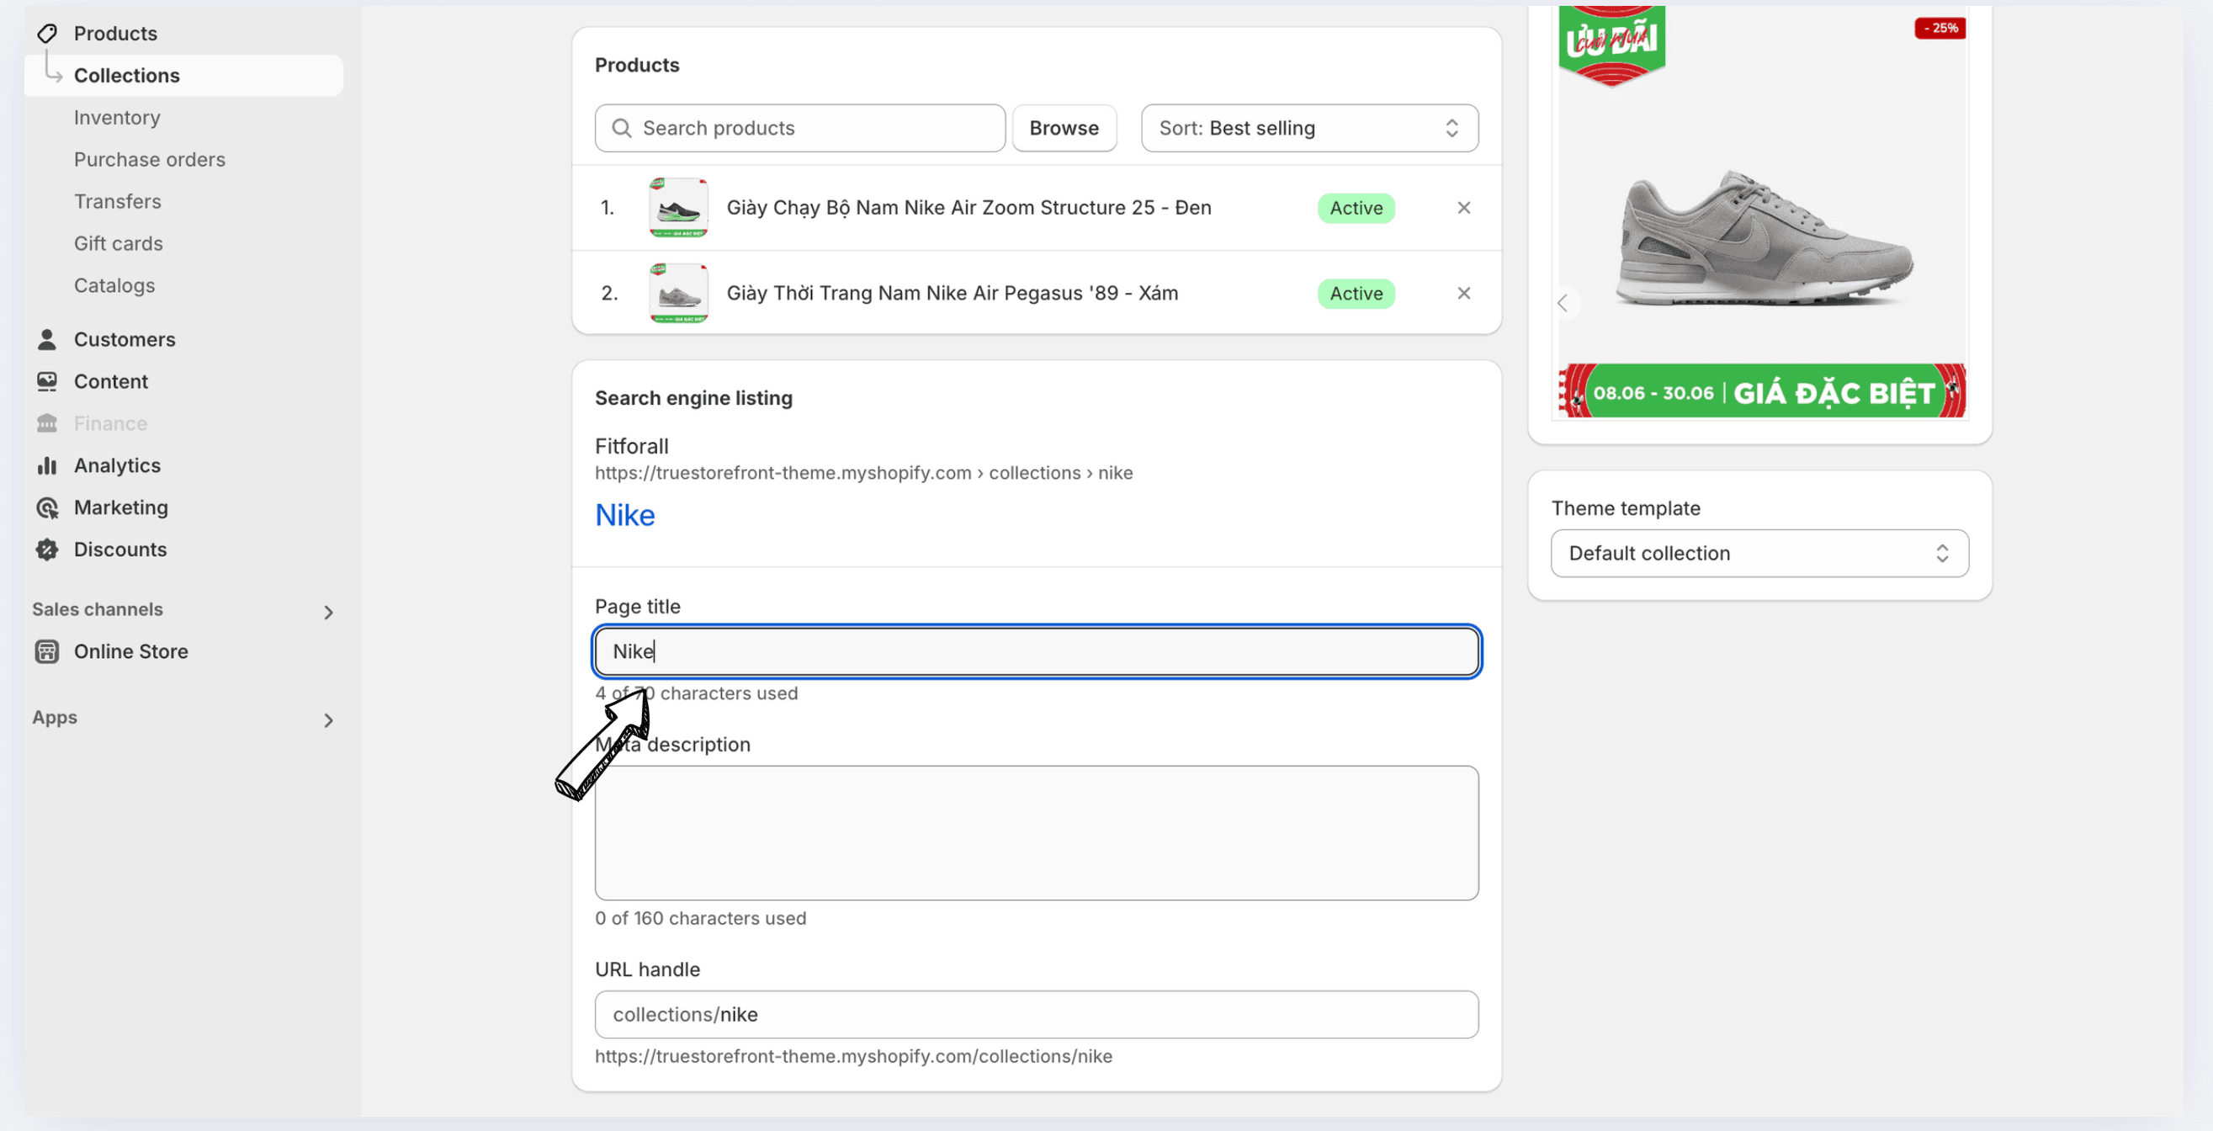Click the Customers sidebar icon

click(x=46, y=339)
